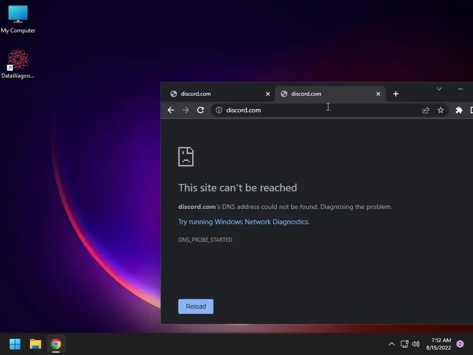Close the first discord.com tab
Viewport: 473px width, 355px height.
coord(267,94)
